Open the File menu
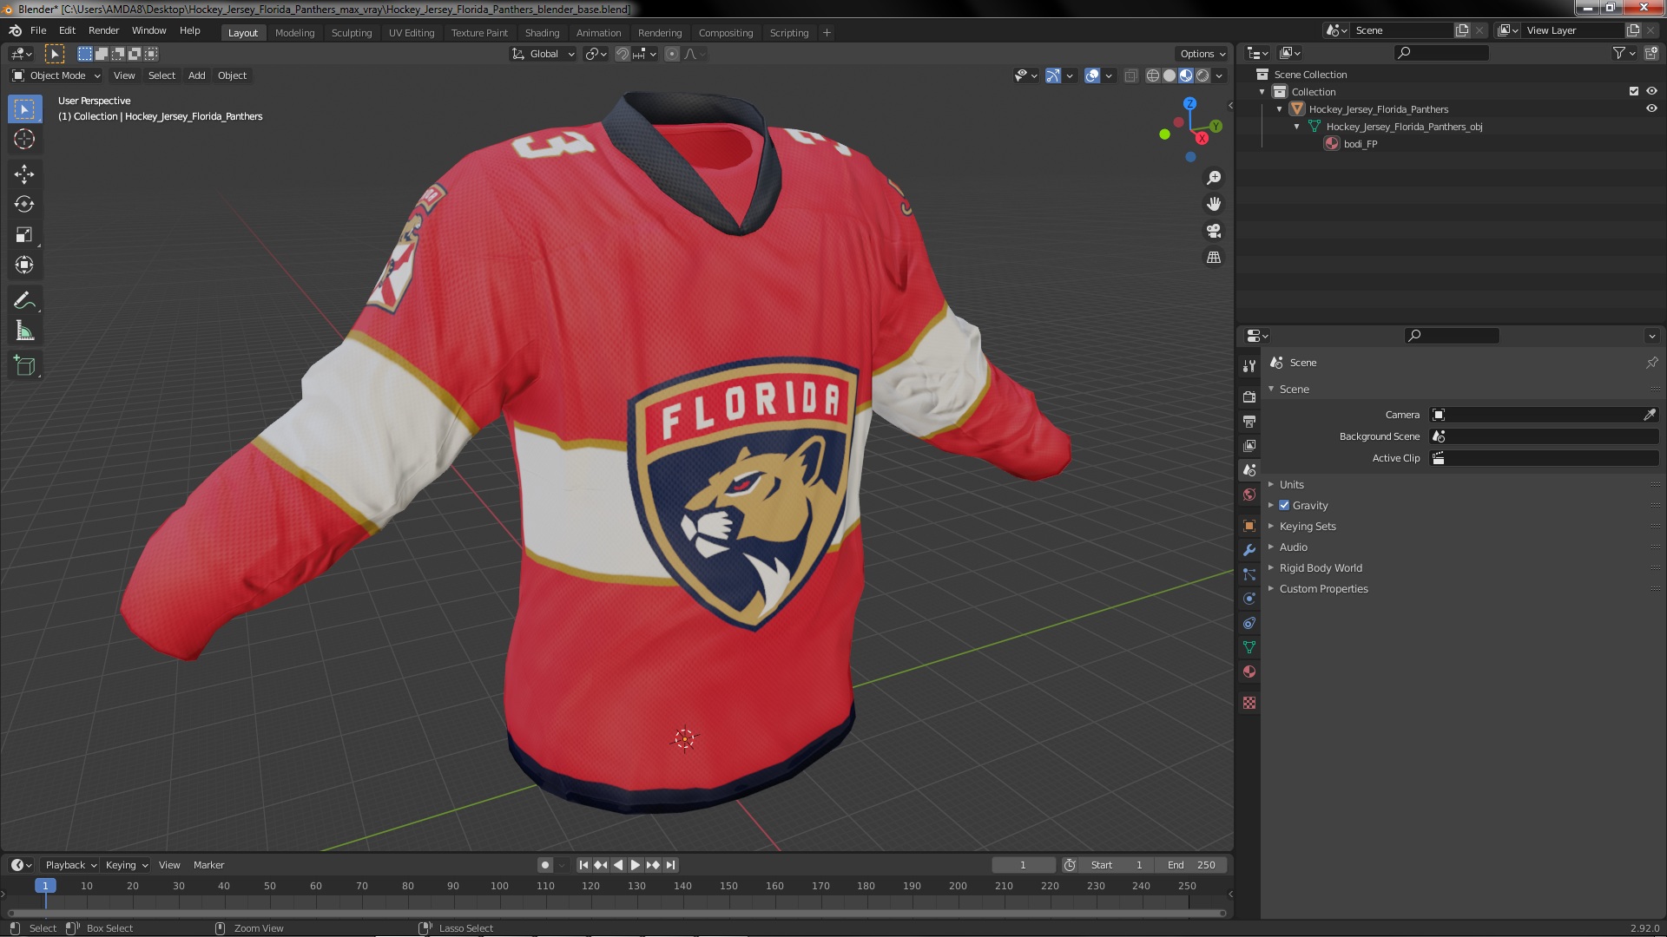1667x937 pixels. (x=38, y=30)
